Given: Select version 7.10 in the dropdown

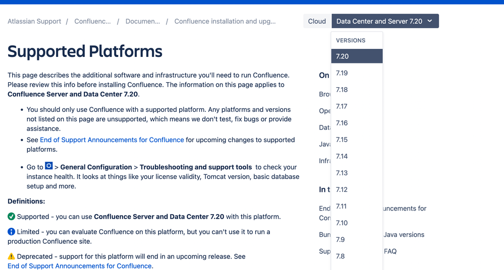Looking at the screenshot, I should 357,223.
